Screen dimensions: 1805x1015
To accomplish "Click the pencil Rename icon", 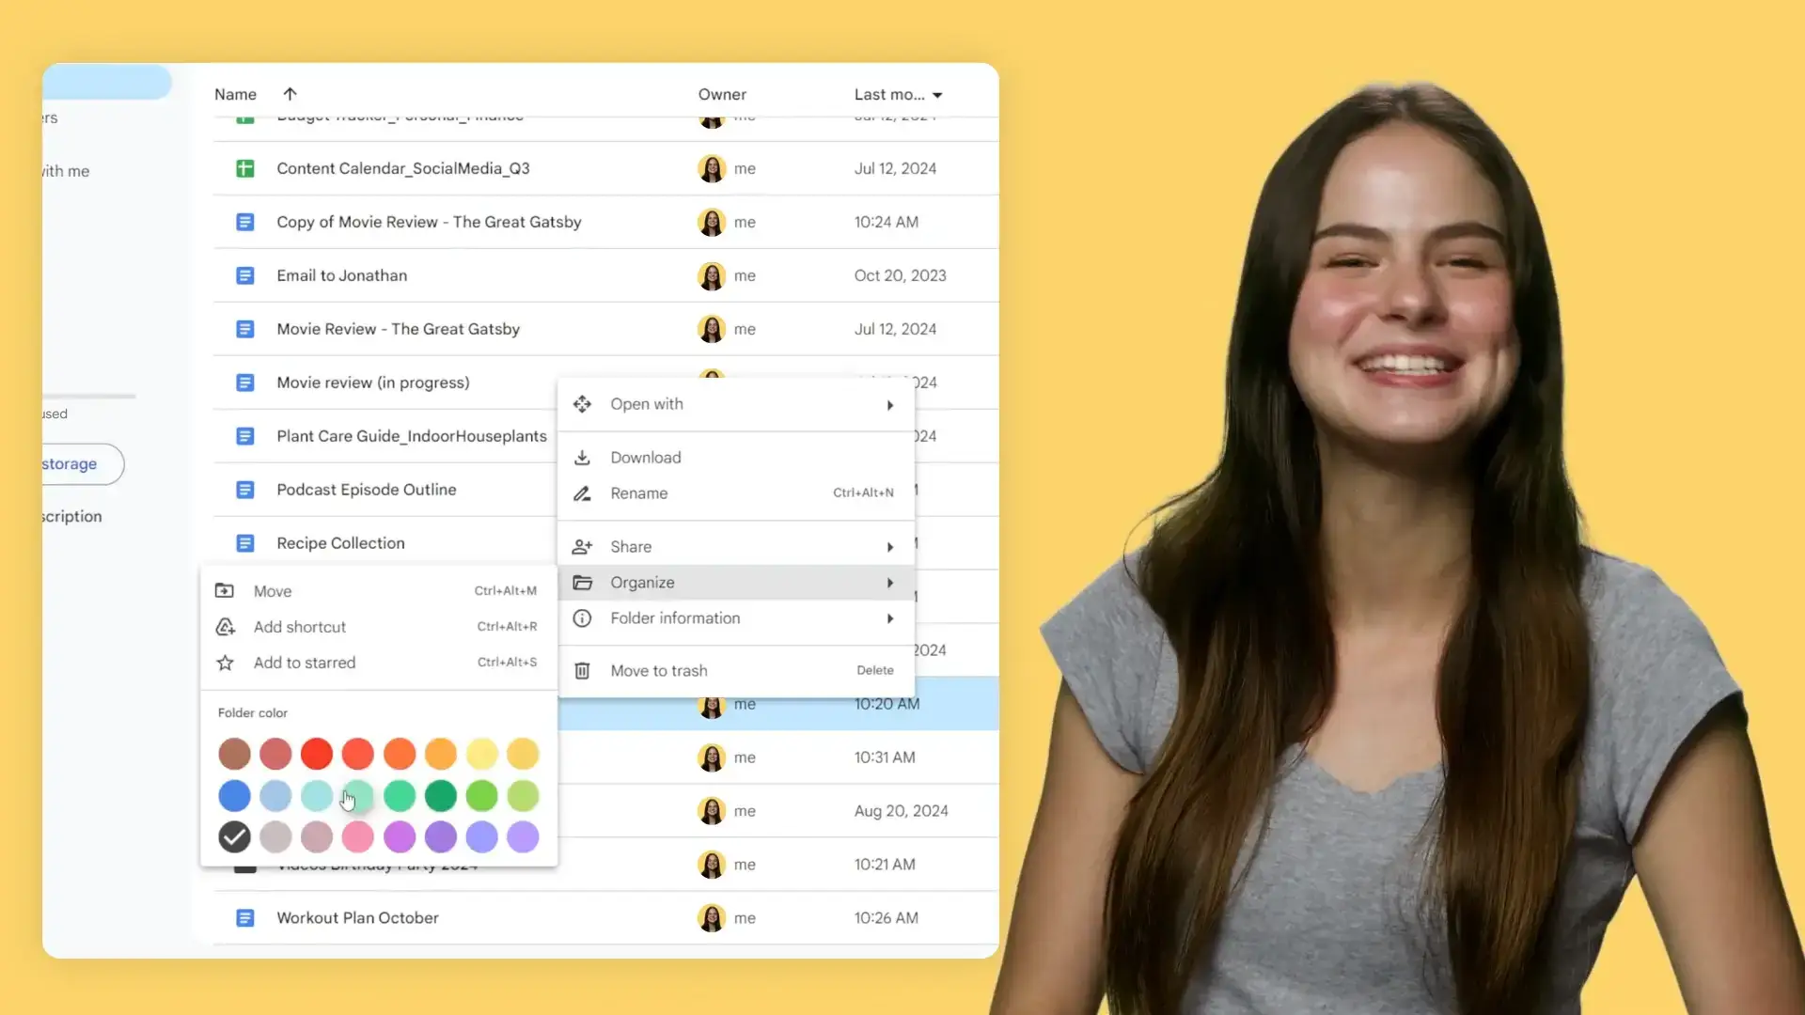I will pyautogui.click(x=582, y=493).
